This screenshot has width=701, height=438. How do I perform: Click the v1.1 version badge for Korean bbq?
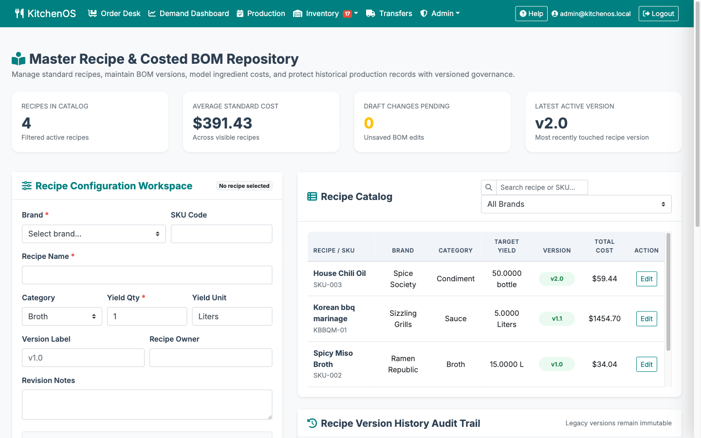coord(557,319)
